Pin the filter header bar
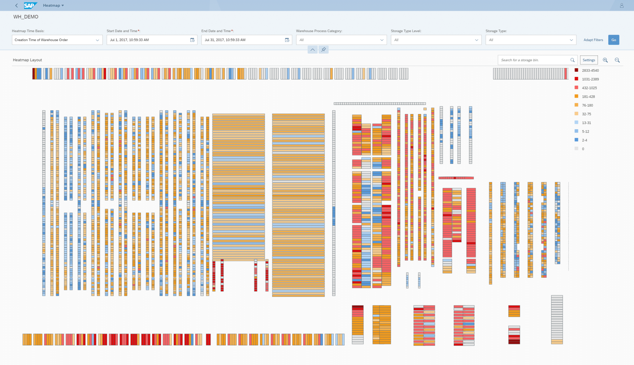The width and height of the screenshot is (634, 365). 324,49
